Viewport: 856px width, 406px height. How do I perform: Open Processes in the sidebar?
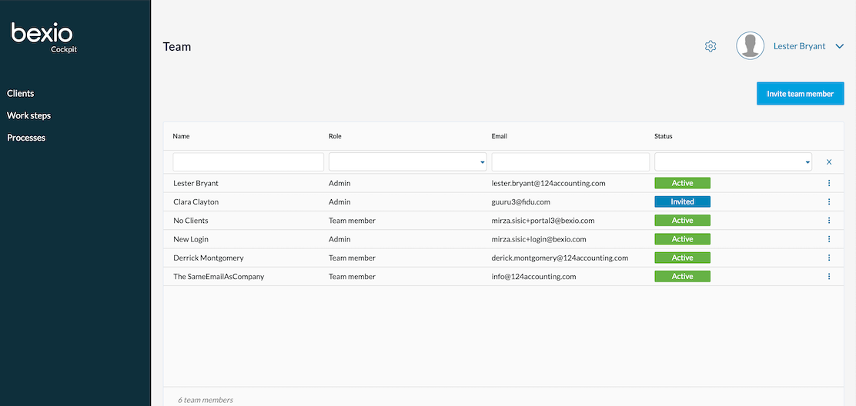point(26,138)
